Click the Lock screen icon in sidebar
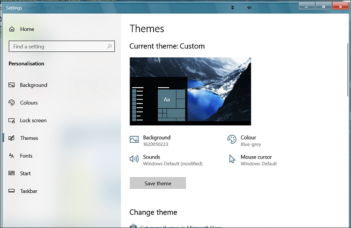The width and height of the screenshot is (351, 228). [11, 120]
